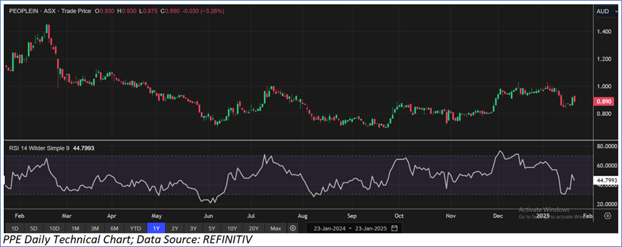Open the calendar icon in date range
Image resolution: width=622 pixels, height=247 pixels.
tap(395, 228)
